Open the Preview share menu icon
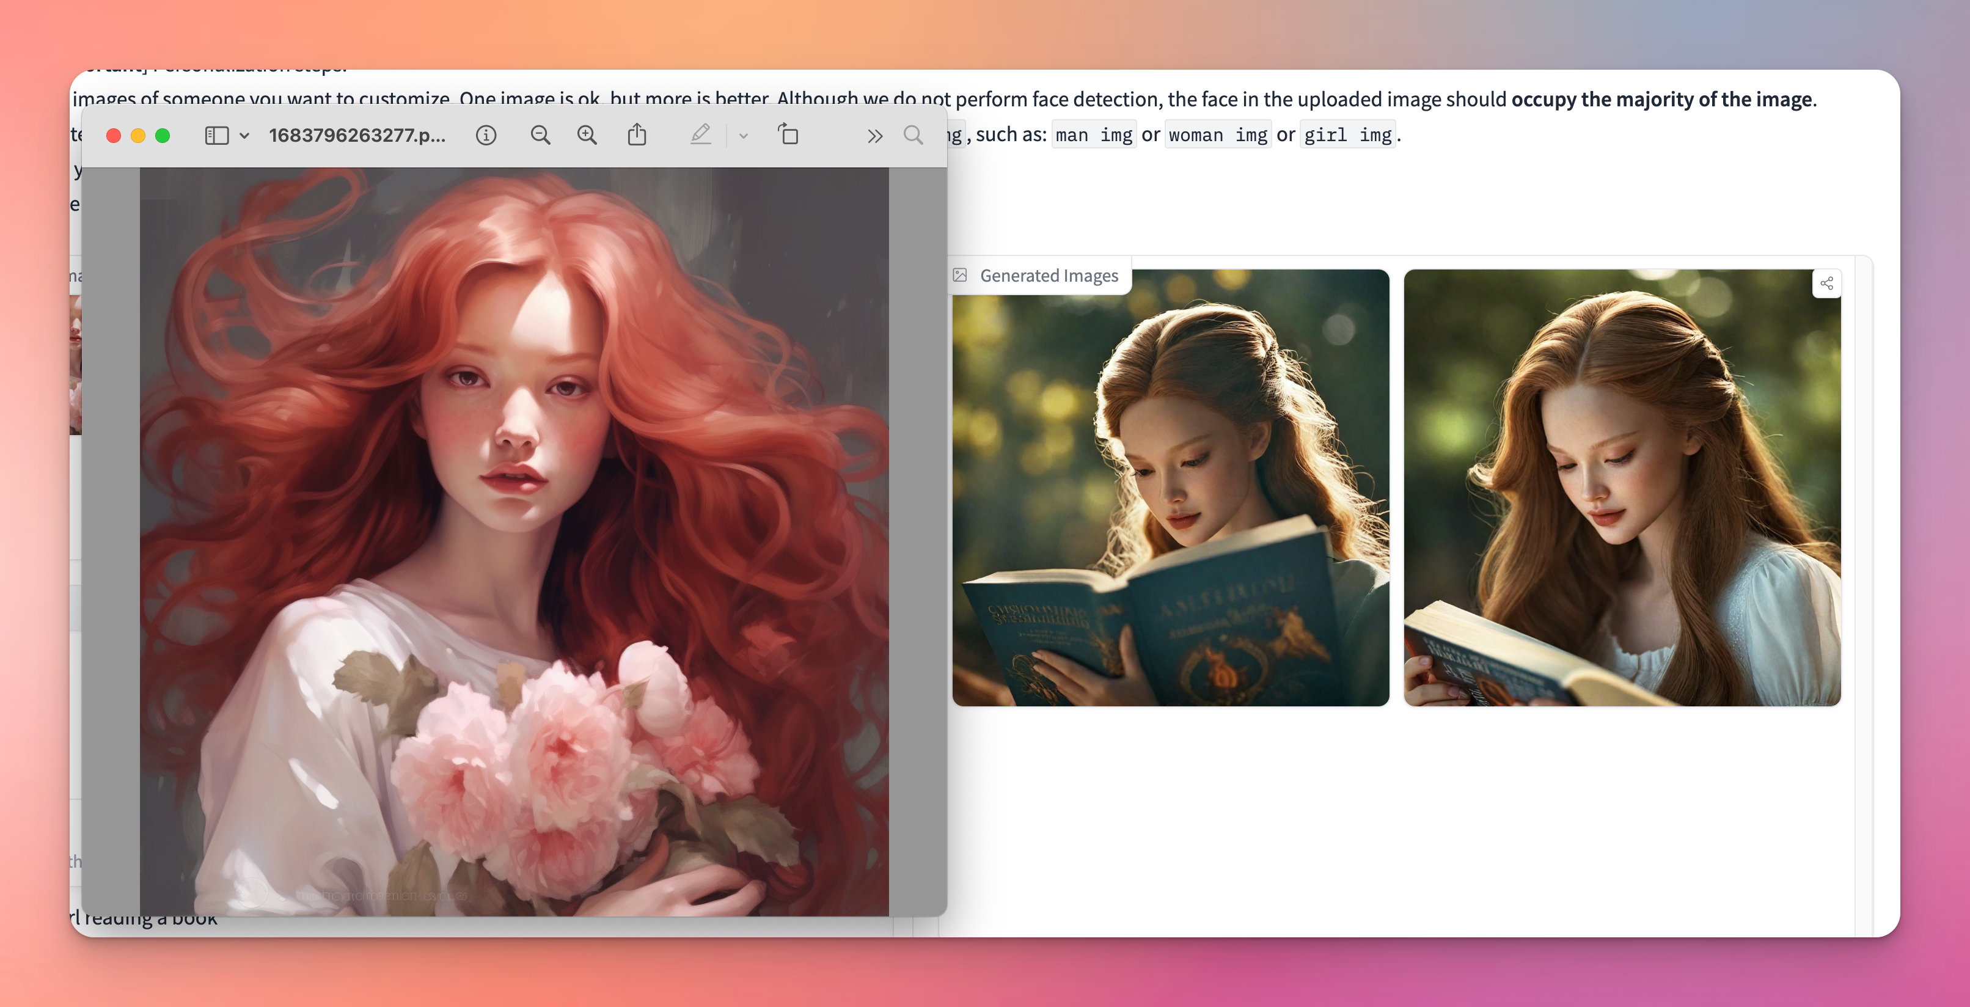This screenshot has width=1970, height=1007. coord(636,135)
